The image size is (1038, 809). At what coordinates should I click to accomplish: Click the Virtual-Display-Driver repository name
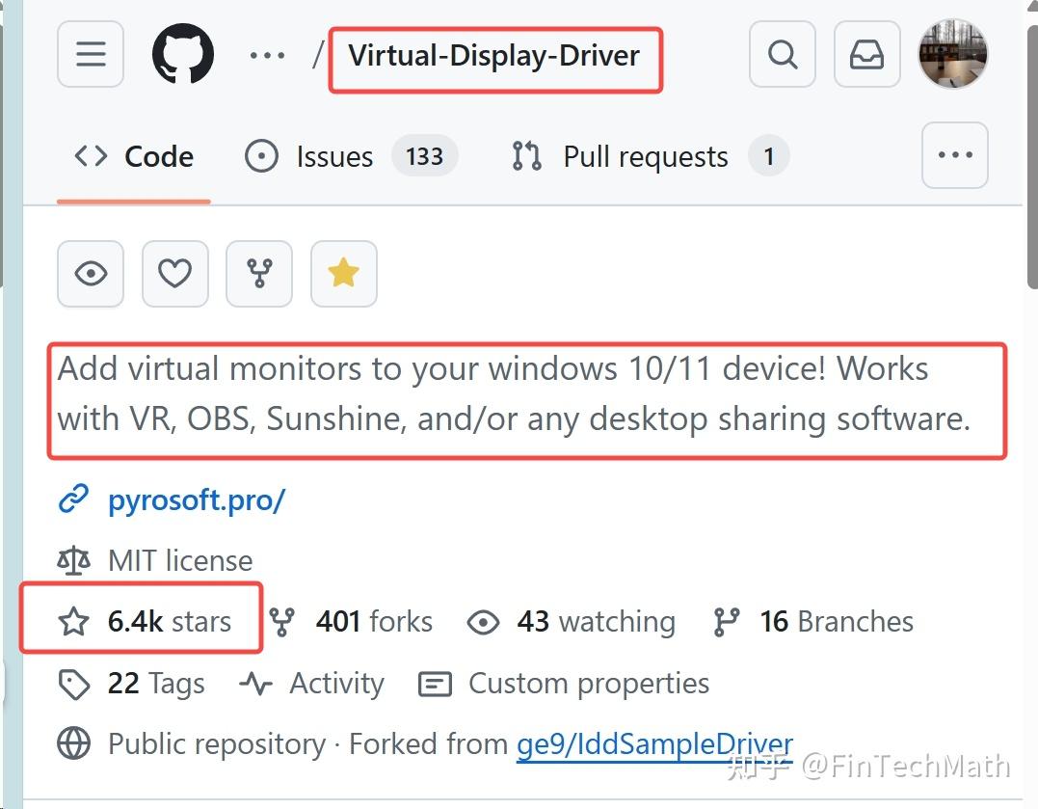[493, 56]
